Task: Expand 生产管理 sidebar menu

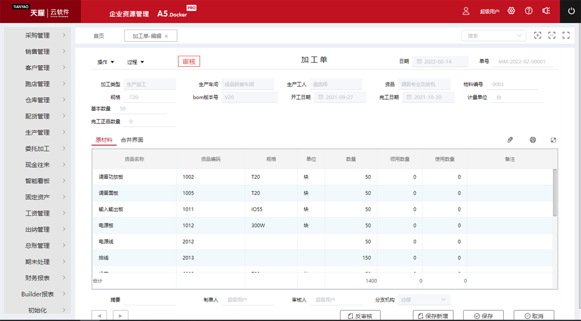Action: tap(37, 132)
